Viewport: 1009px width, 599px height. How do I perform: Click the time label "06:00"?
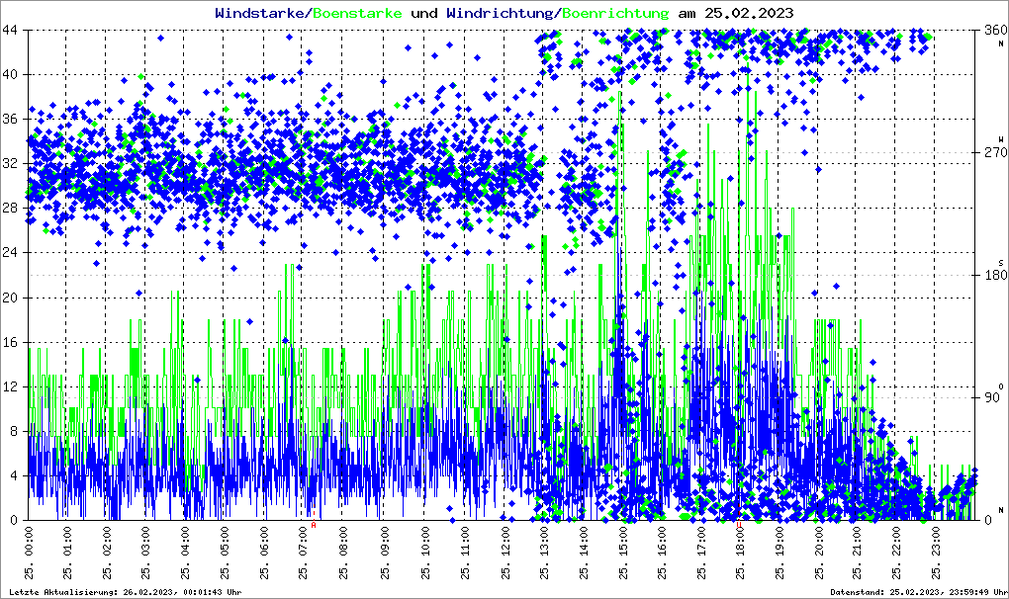click(x=265, y=541)
